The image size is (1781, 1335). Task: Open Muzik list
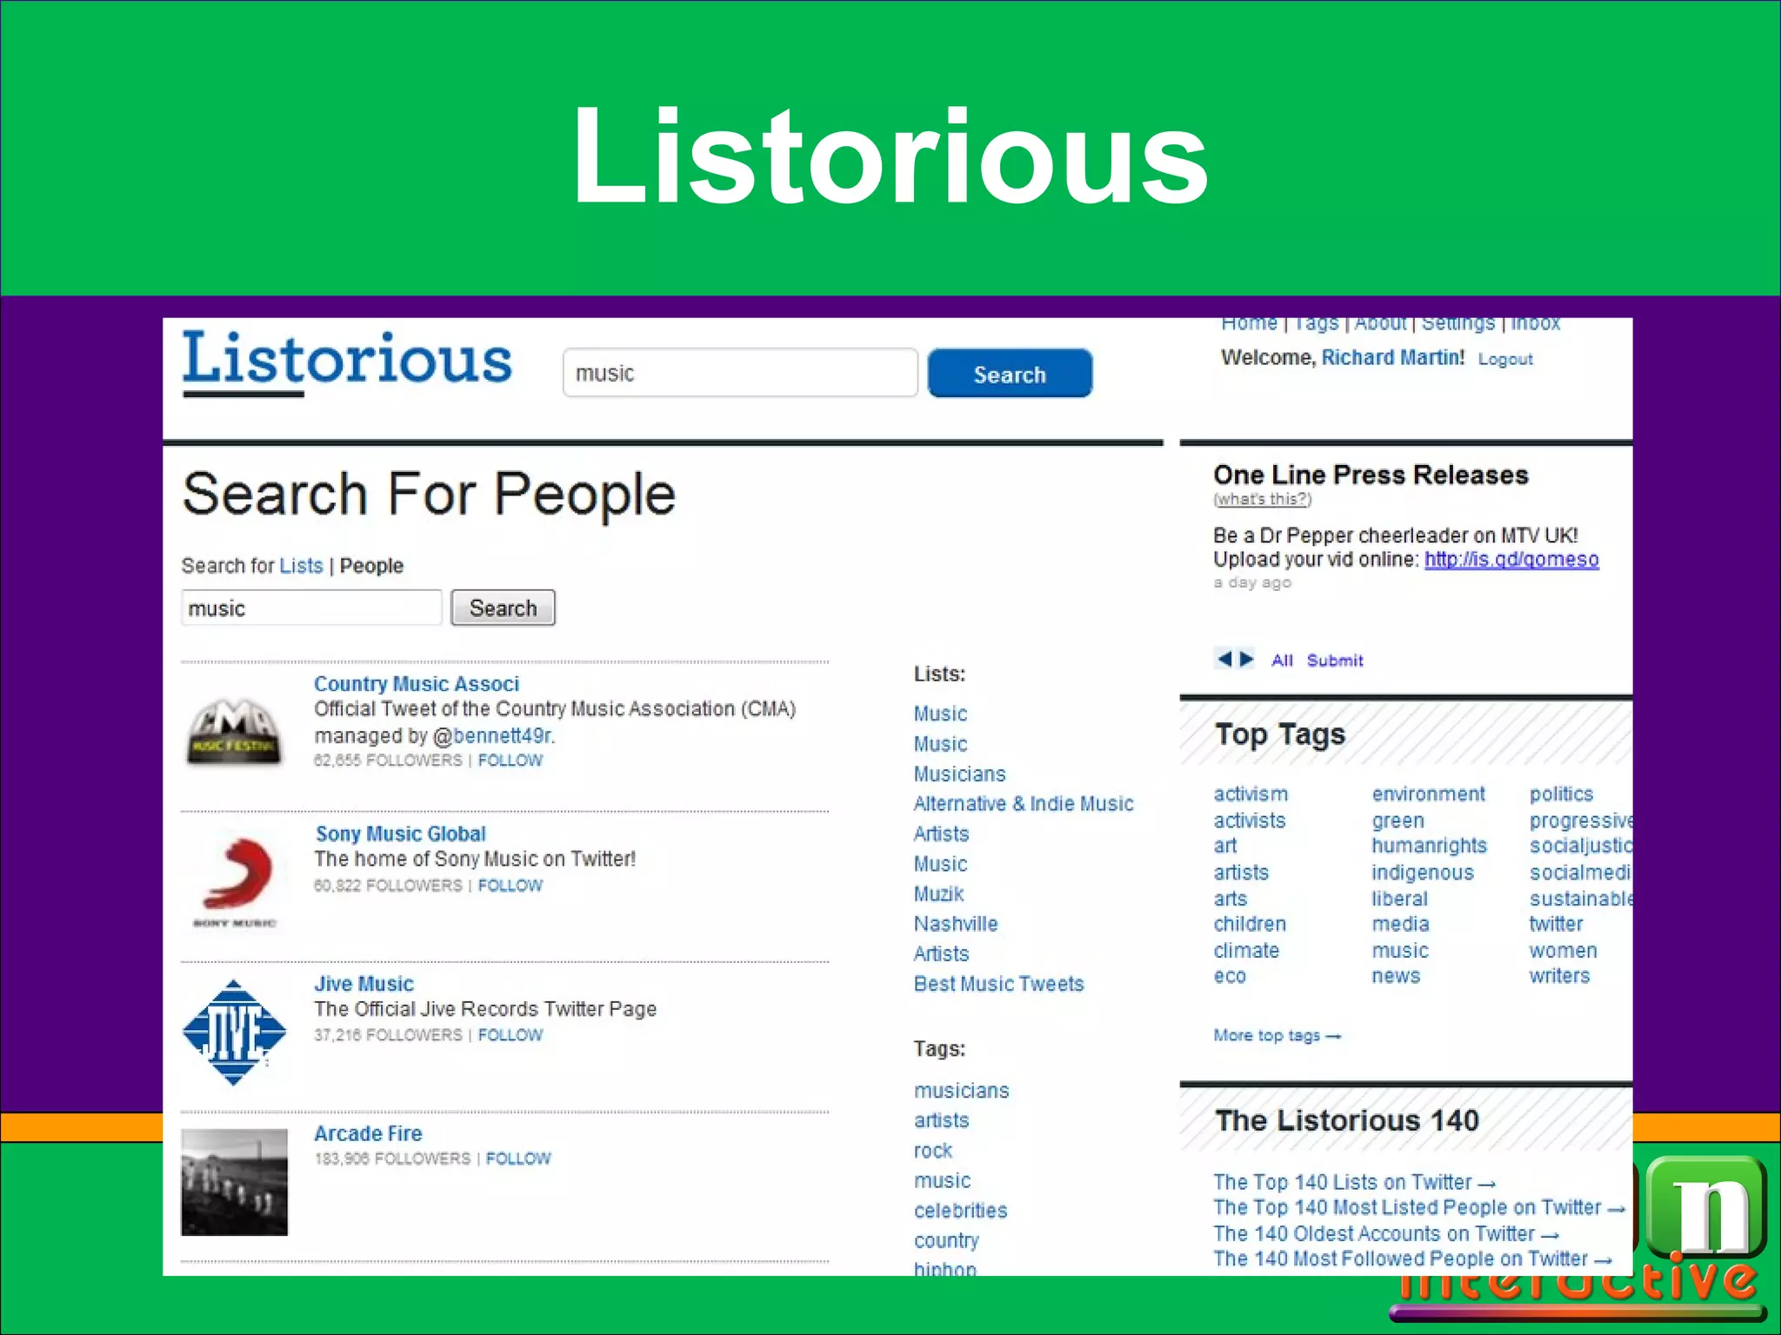tap(938, 893)
